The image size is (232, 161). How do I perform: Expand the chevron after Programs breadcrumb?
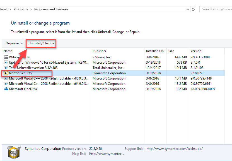coord(31,9)
